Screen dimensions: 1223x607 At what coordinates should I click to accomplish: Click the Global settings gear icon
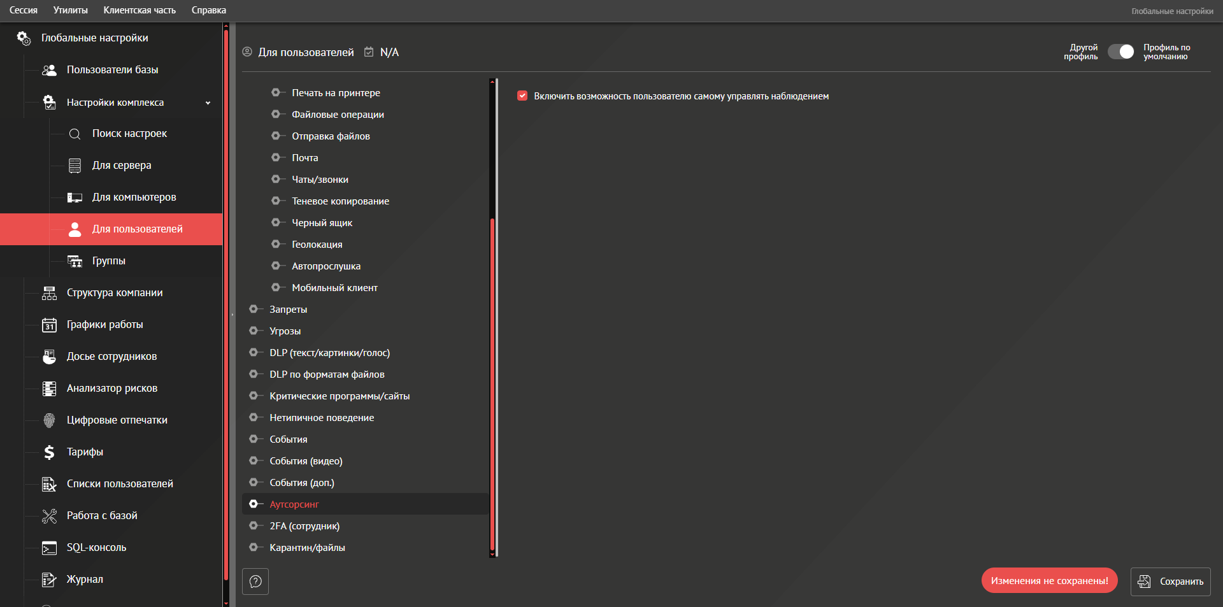coord(24,38)
